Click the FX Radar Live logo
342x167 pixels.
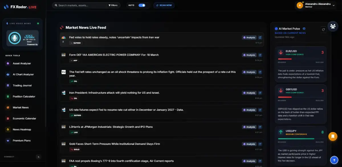pyautogui.click(x=20, y=7)
